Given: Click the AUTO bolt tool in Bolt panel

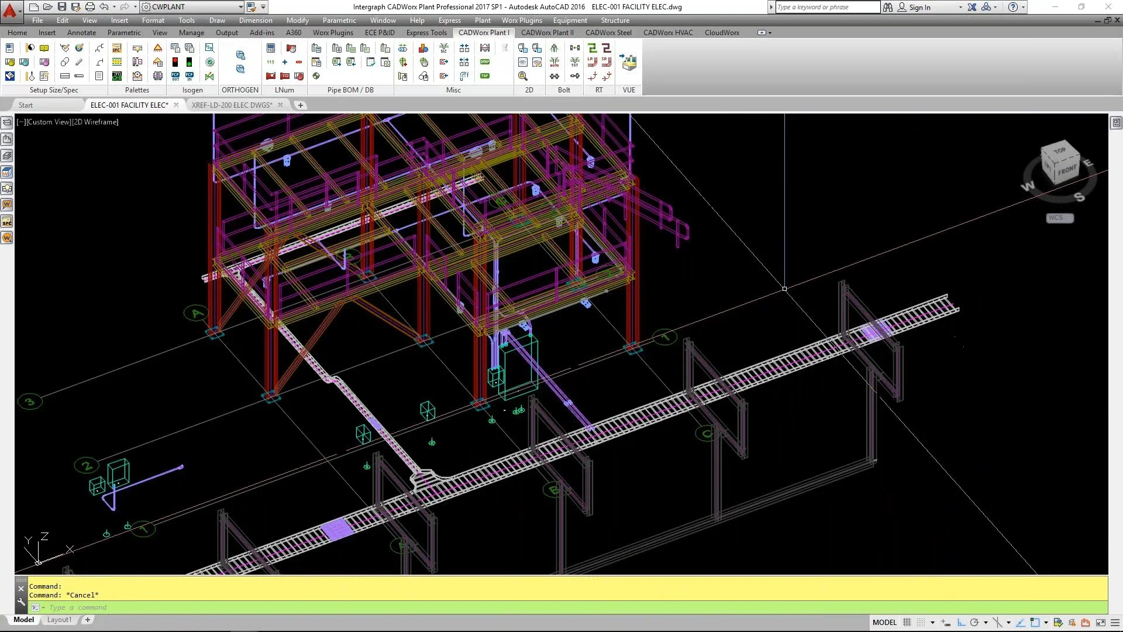Looking at the screenshot, I should [554, 62].
